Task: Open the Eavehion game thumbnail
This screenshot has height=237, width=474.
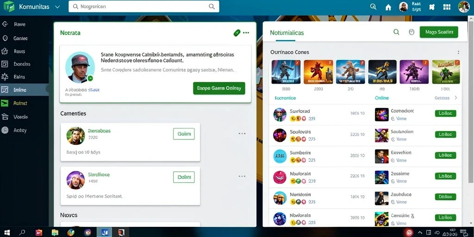Action: pos(381,156)
